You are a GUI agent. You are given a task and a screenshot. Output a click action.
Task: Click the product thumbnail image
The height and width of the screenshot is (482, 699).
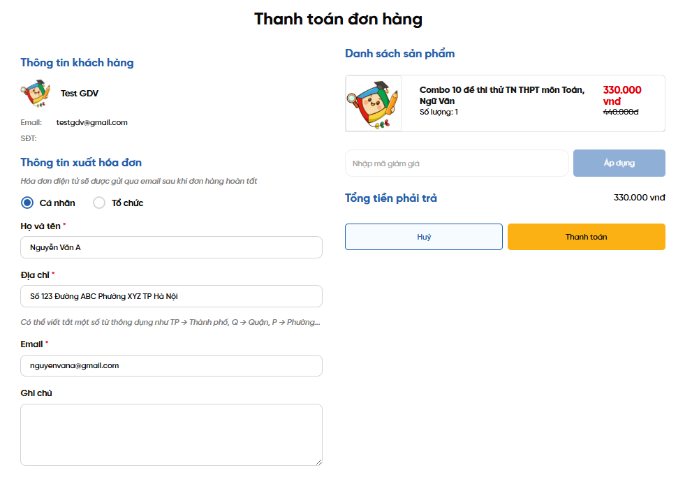coord(374,103)
